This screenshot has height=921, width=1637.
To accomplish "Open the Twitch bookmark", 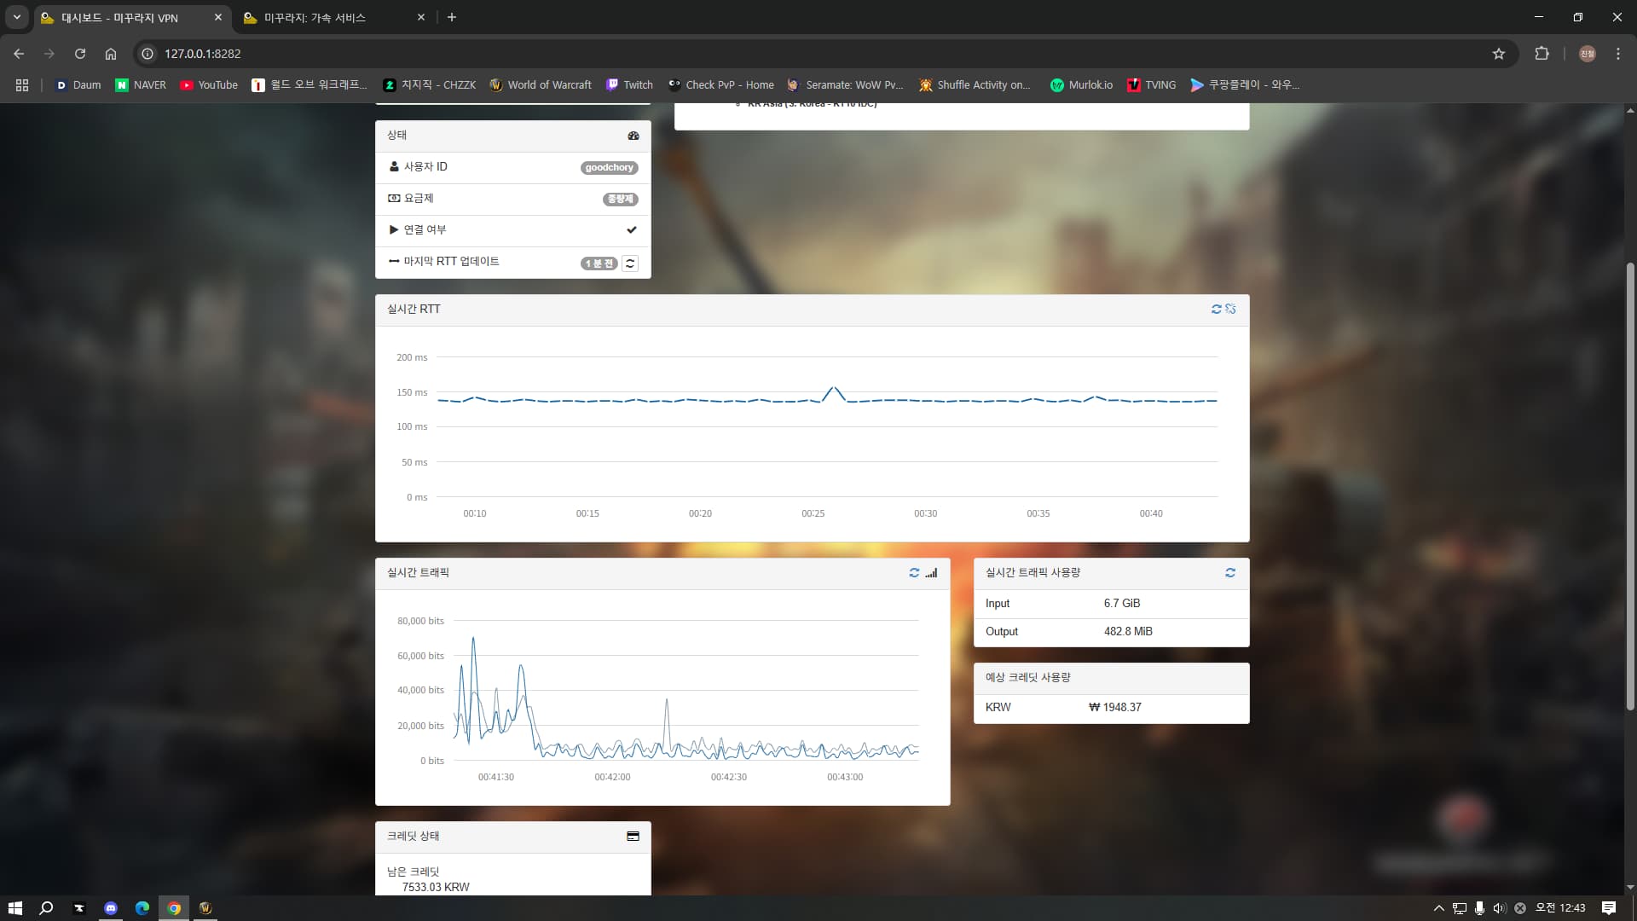I will click(x=629, y=84).
